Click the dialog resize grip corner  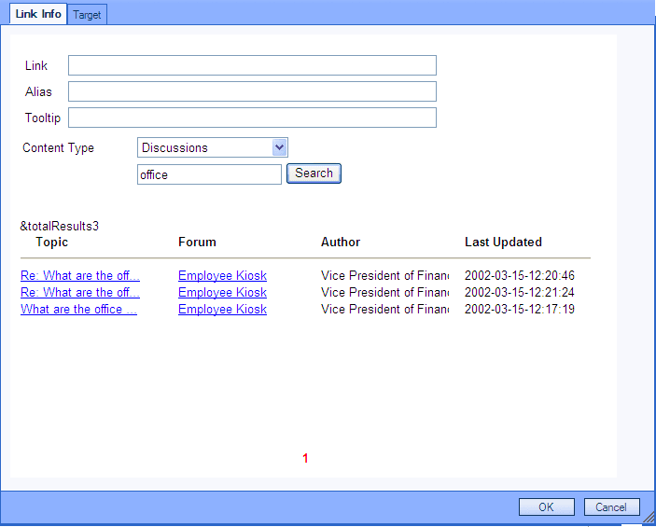pyautogui.click(x=648, y=518)
